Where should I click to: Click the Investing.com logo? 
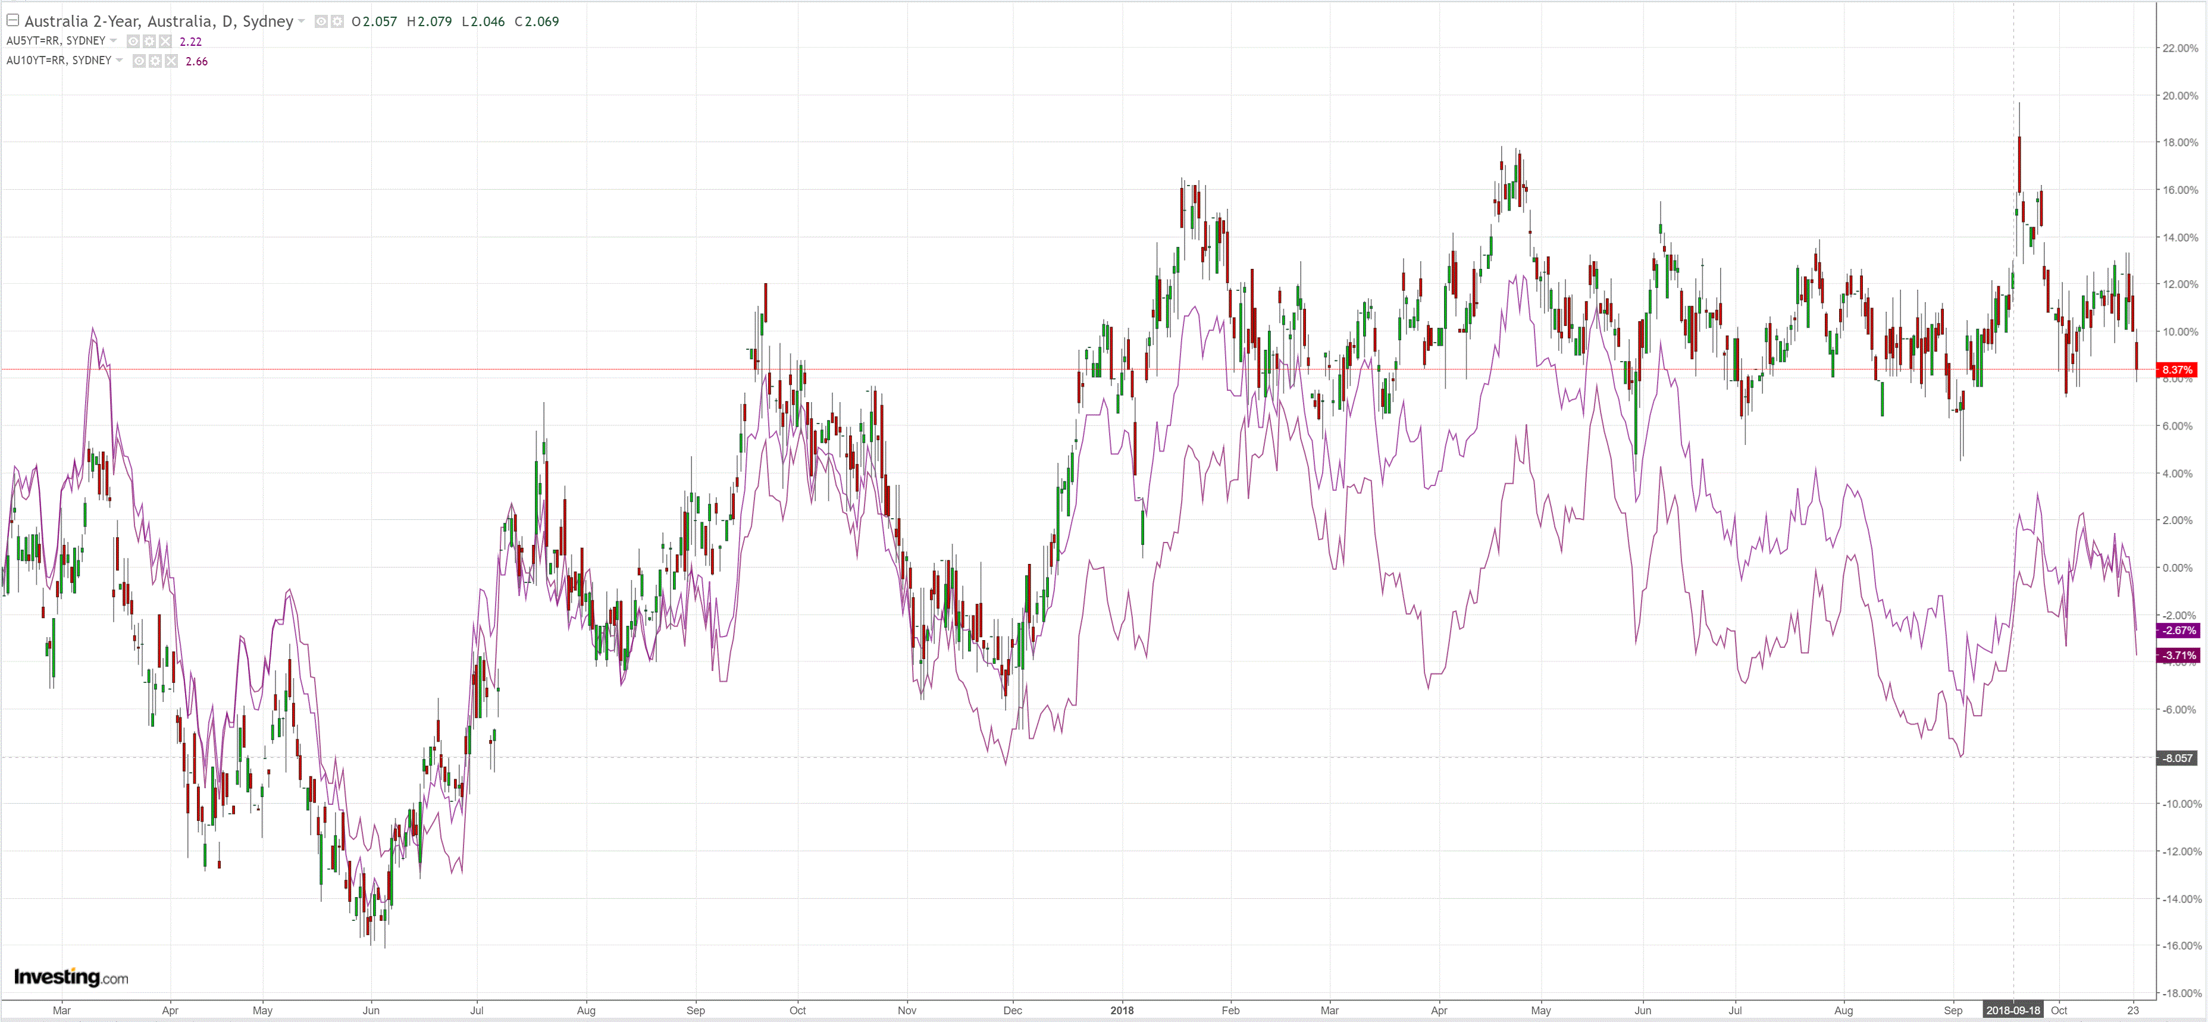pyautogui.click(x=71, y=977)
